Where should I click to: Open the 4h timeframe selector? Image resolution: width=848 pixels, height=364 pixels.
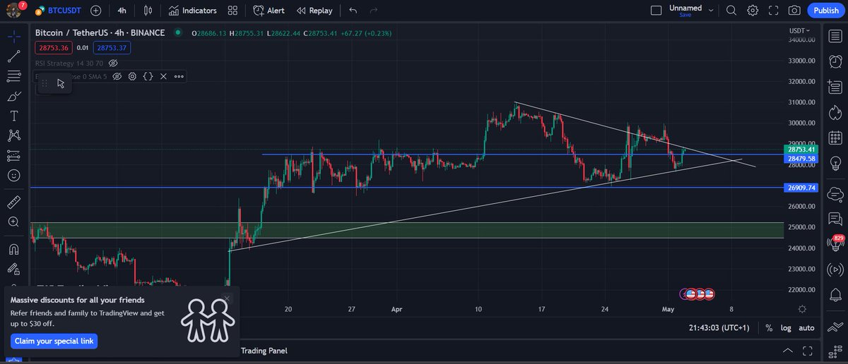(x=122, y=11)
